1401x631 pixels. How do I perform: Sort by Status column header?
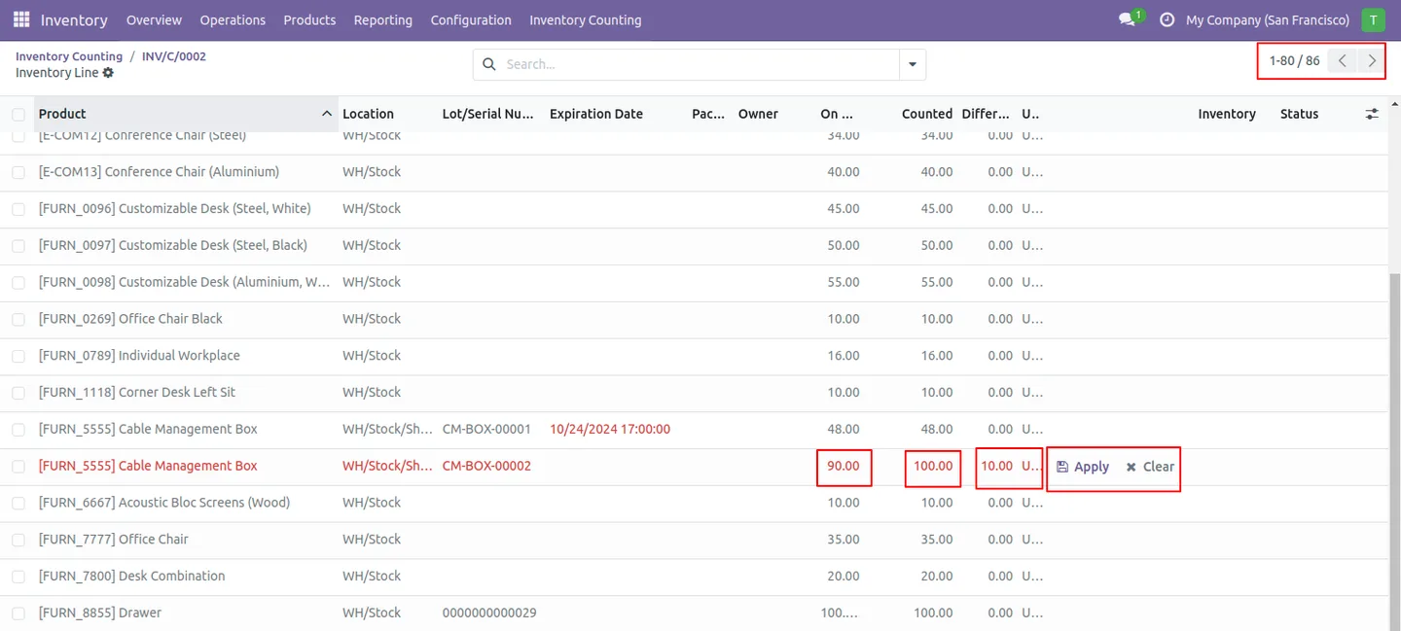(1299, 114)
